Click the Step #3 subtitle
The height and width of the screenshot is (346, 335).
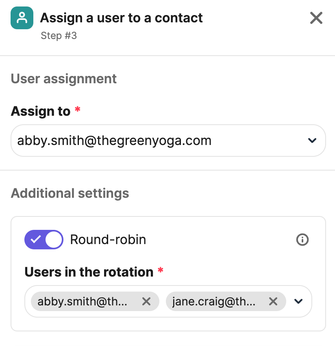tap(59, 35)
